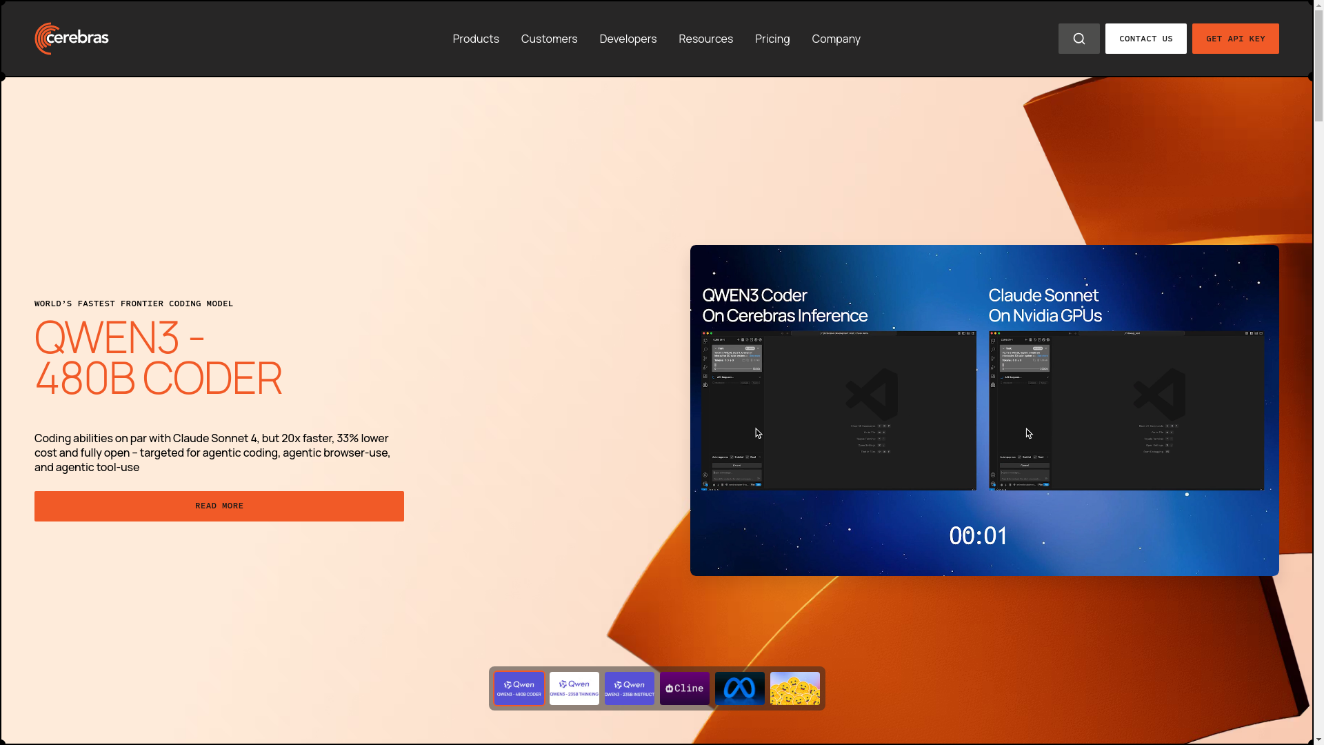Select the Qwen3-480B Coder slide thumbnail
The image size is (1324, 745).
(519, 688)
